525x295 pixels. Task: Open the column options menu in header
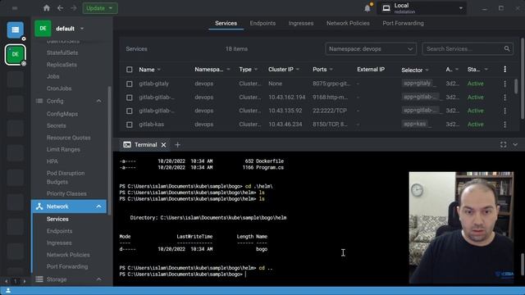point(505,69)
